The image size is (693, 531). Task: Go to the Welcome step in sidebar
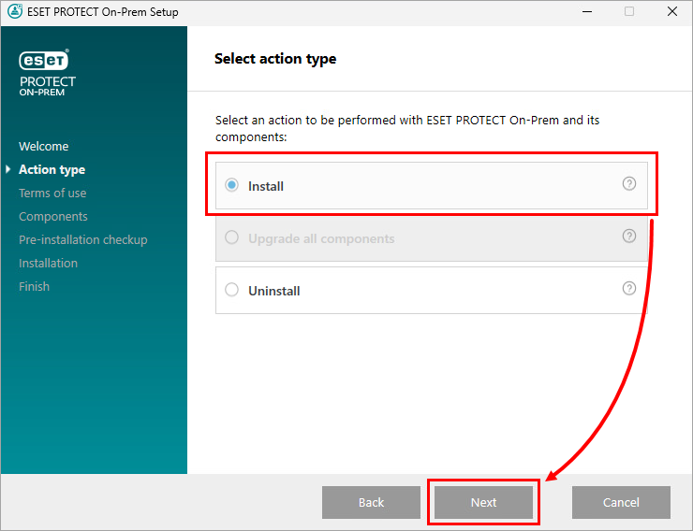[43, 146]
